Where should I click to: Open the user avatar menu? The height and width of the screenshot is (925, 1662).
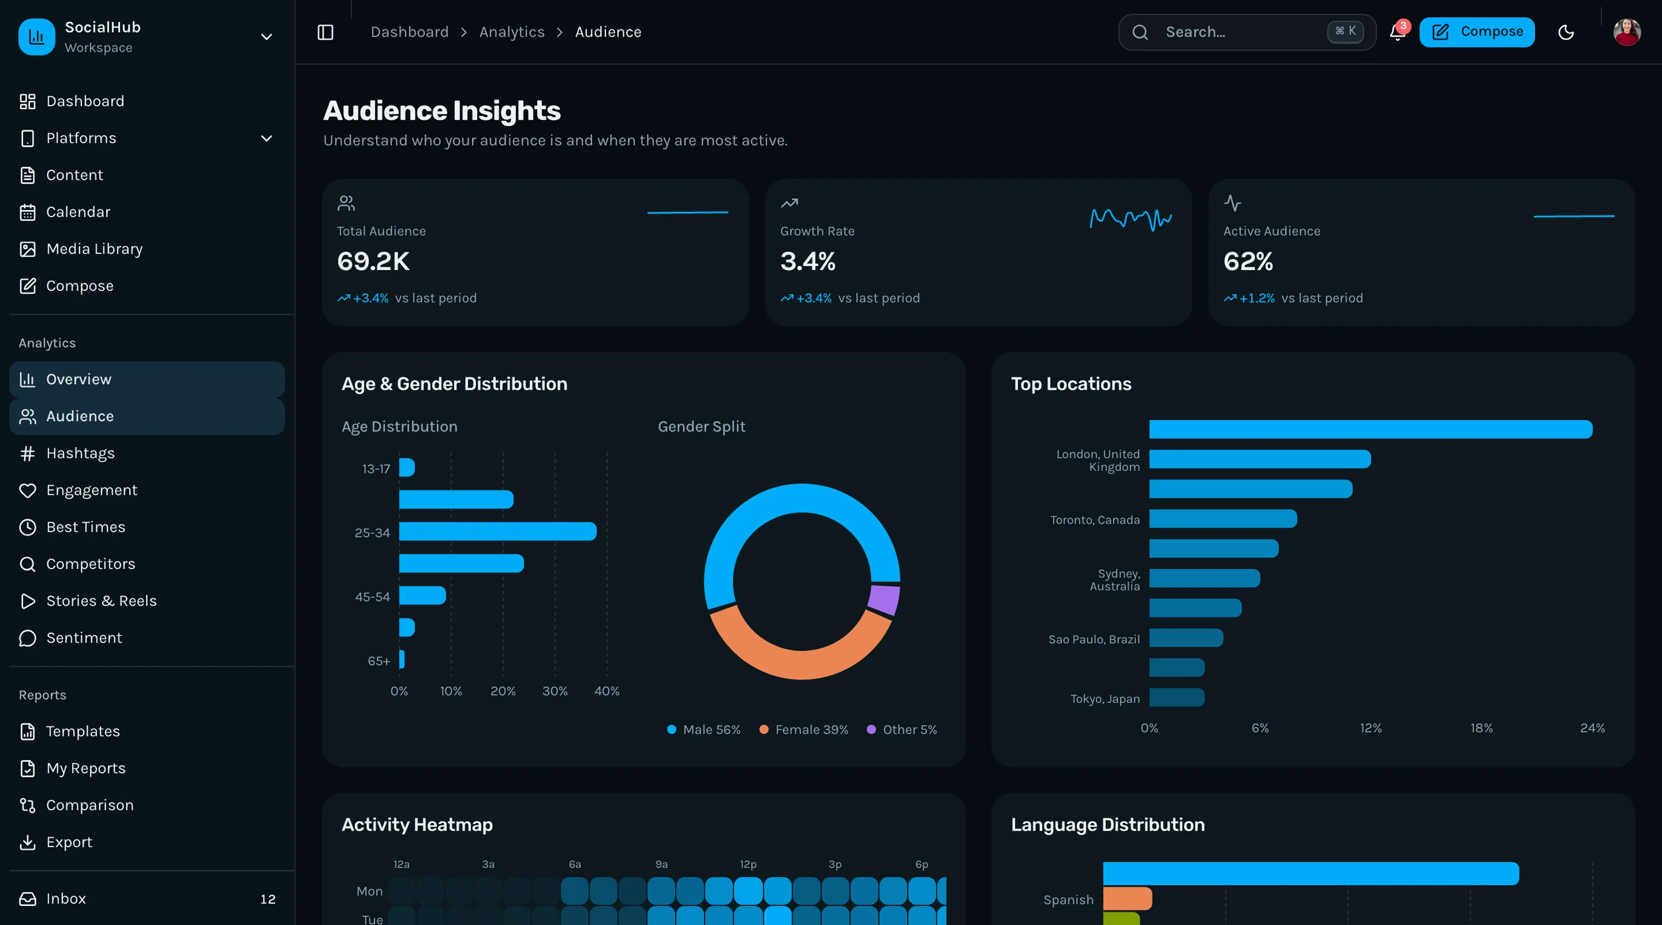coord(1626,32)
